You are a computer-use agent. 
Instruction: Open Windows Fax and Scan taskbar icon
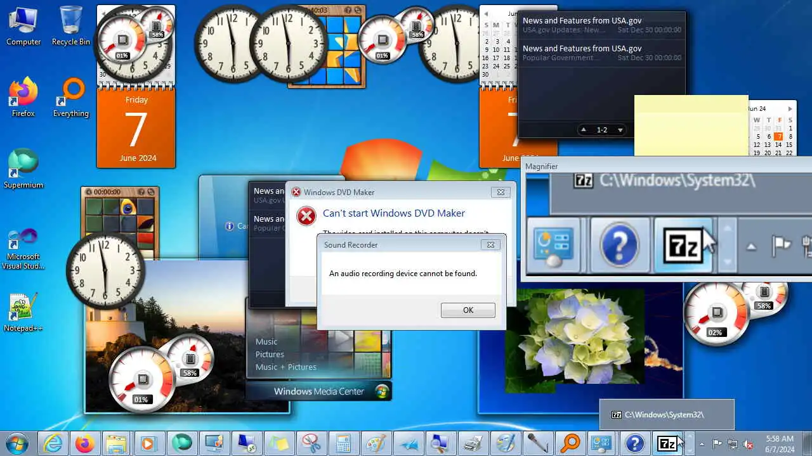click(x=473, y=443)
